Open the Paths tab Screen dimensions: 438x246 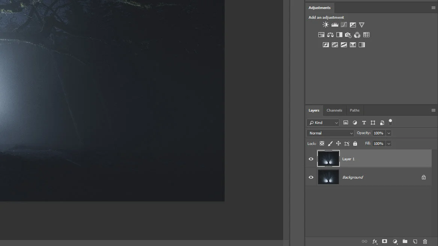[354, 110]
